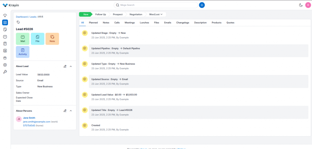
Task: Click the Updated Pipeline activity icon
Action: tap(85, 48)
